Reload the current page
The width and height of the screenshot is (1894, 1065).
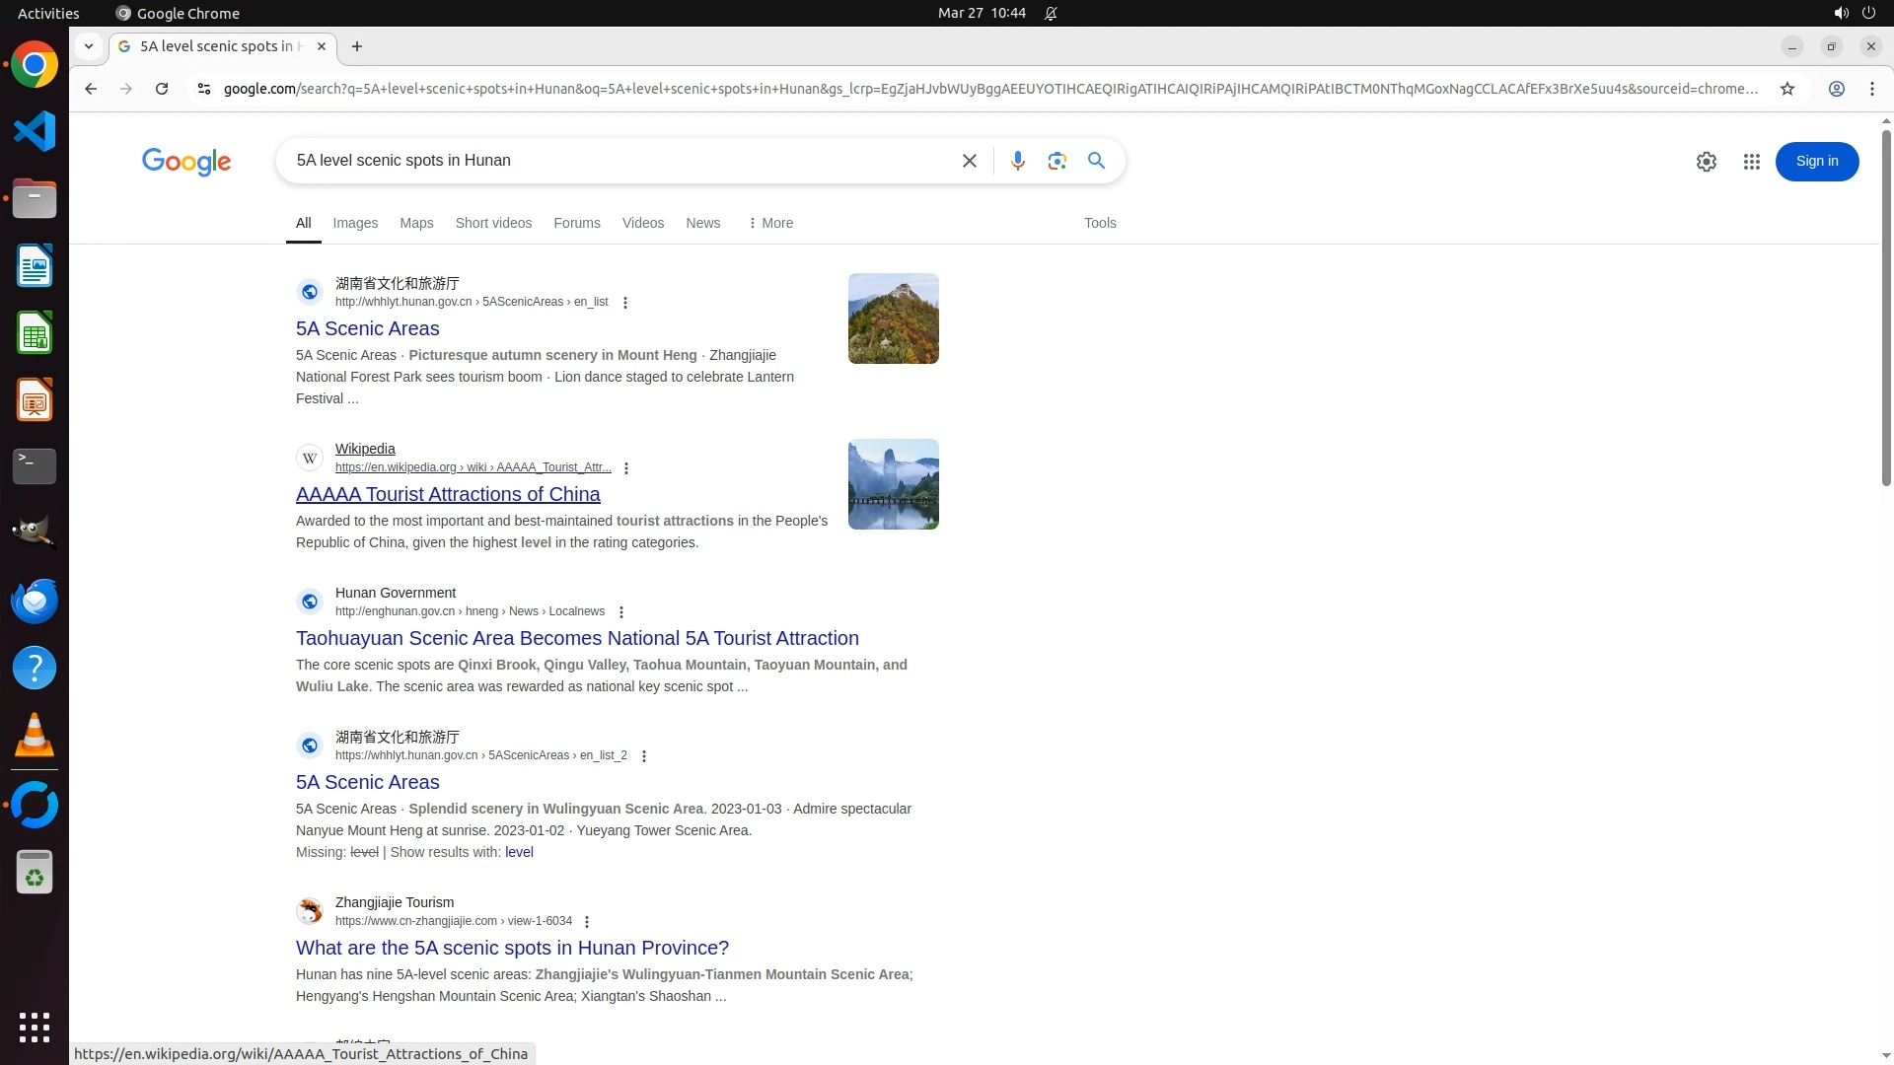[162, 89]
